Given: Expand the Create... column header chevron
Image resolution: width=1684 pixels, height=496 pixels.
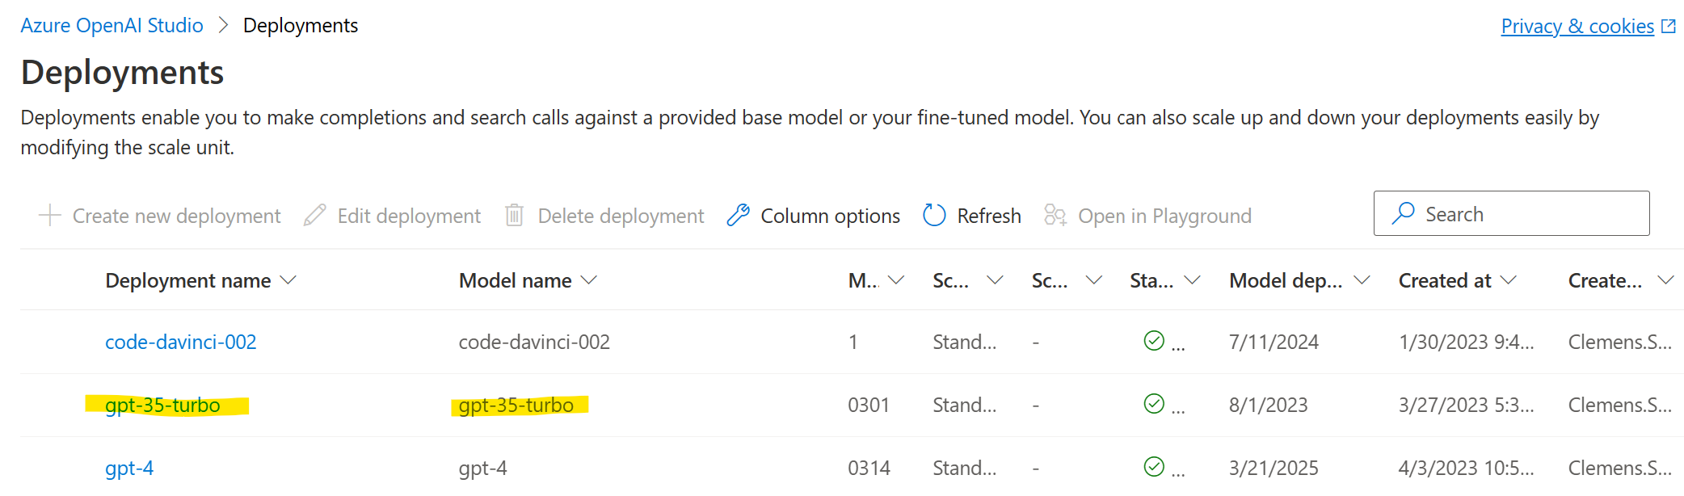Looking at the screenshot, I should 1665,280.
